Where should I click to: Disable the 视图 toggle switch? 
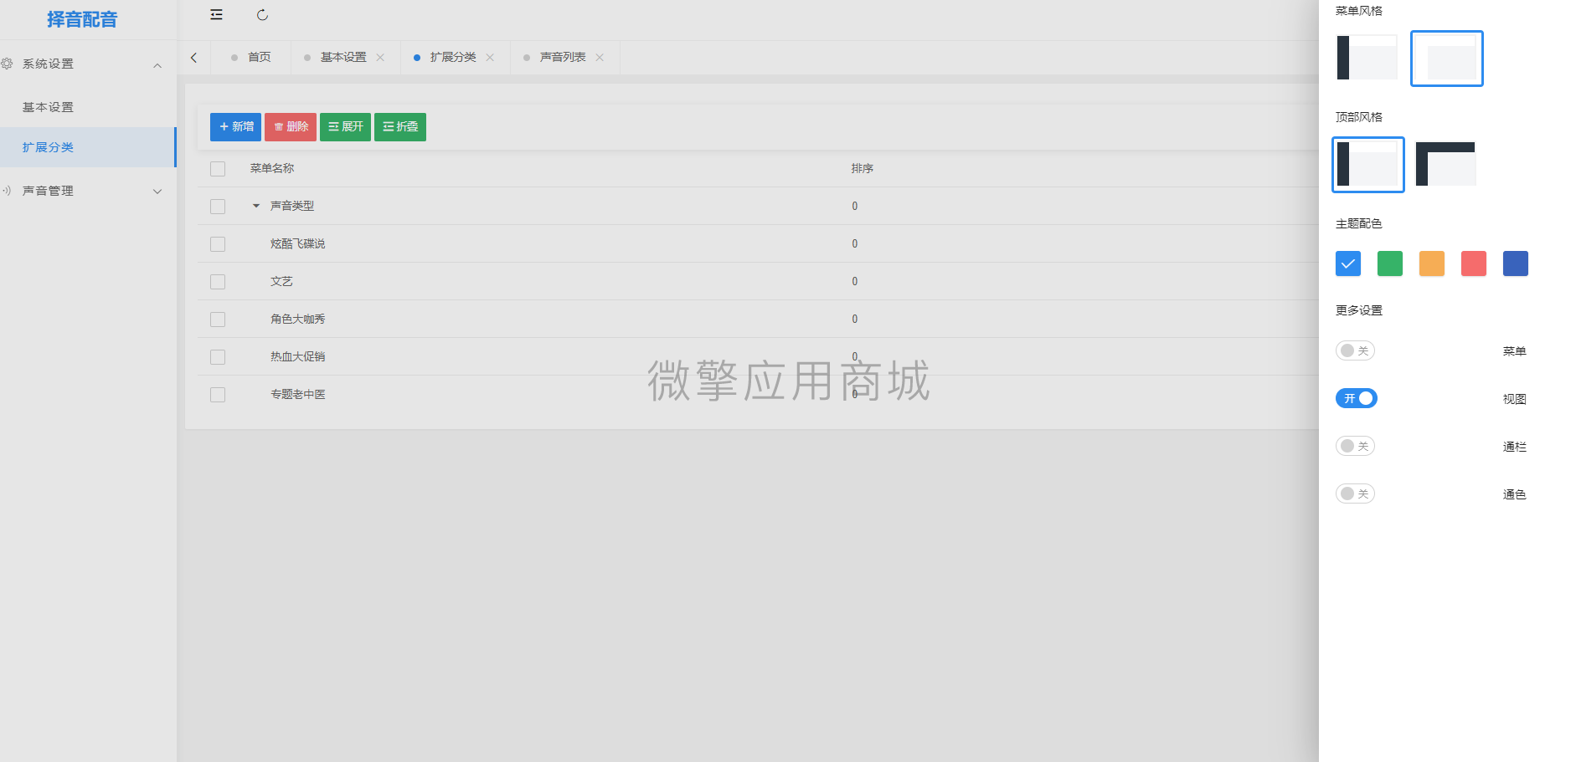click(x=1355, y=398)
